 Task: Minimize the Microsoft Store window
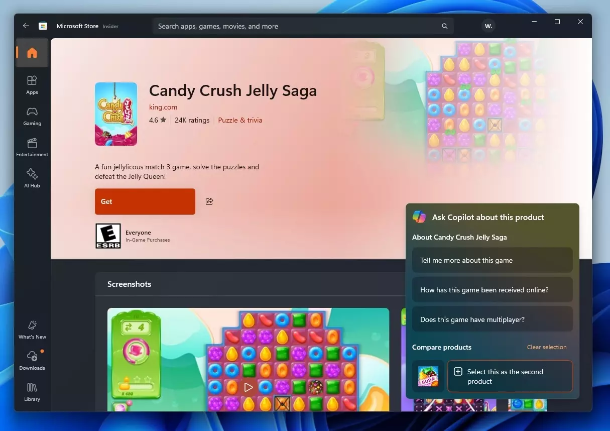pos(534,22)
